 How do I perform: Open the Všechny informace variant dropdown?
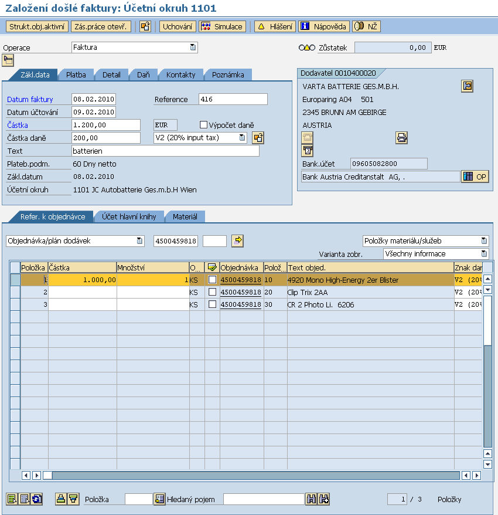484,253
